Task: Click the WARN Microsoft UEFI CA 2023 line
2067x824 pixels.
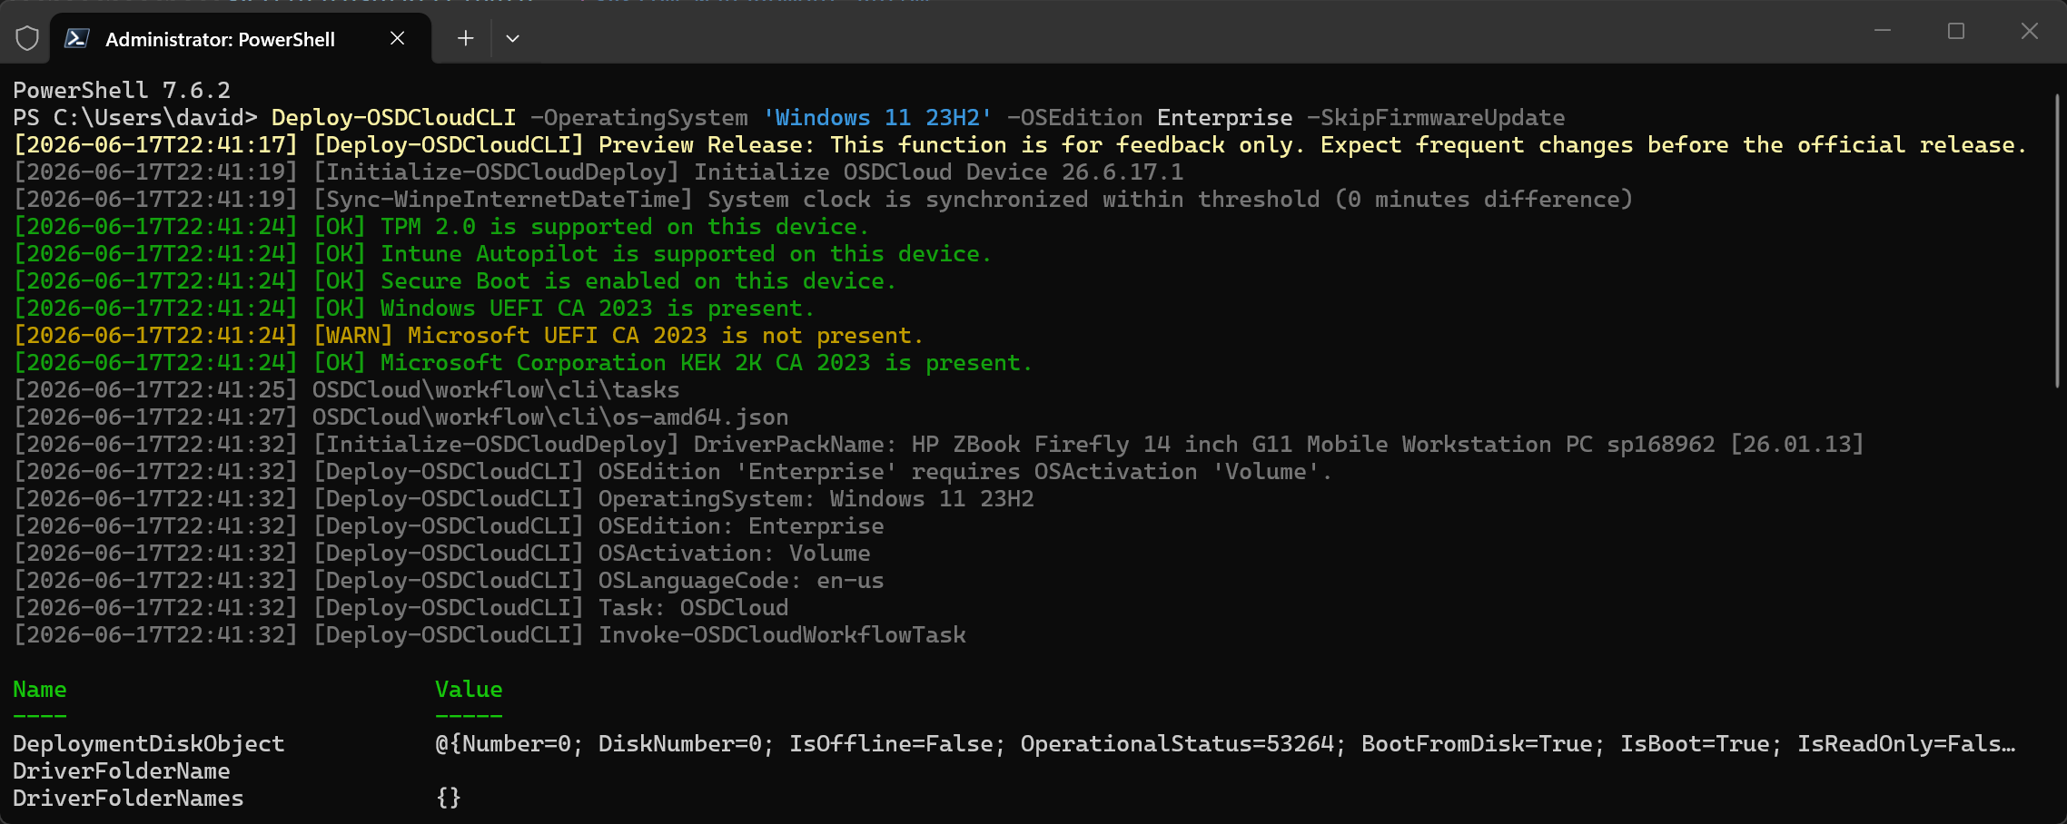Action: point(469,336)
